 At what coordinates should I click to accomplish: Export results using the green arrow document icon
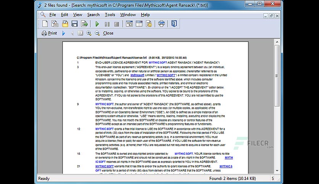click(x=84, y=24)
